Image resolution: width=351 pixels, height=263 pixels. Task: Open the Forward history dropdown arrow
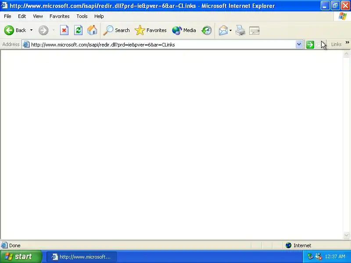[54, 30]
